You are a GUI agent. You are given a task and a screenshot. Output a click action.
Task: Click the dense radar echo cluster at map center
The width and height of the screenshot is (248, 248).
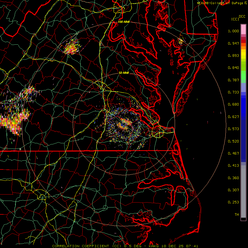[124, 125]
